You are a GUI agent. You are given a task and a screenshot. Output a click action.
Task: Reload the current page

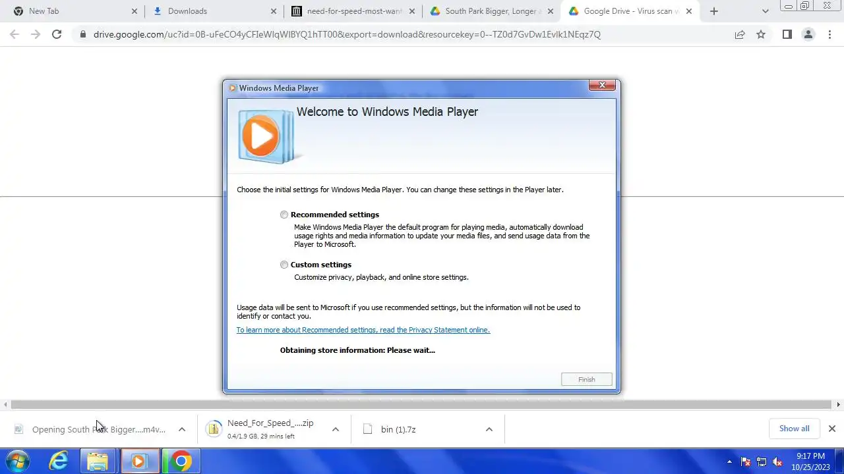pyautogui.click(x=57, y=34)
